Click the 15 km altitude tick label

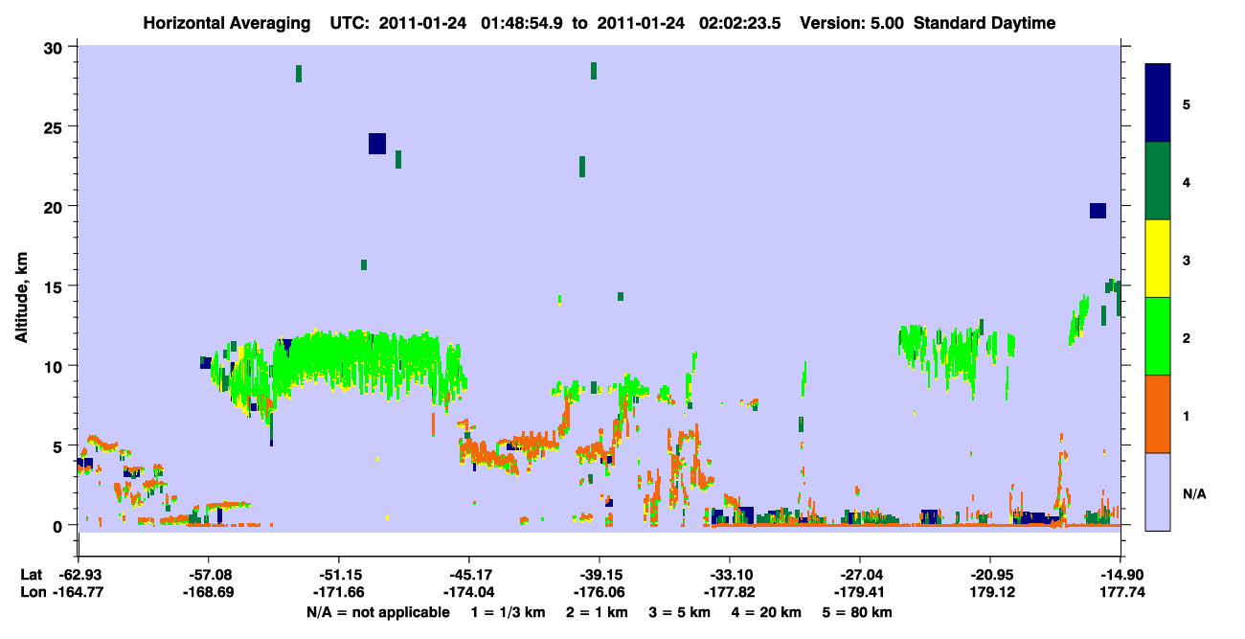pyautogui.click(x=55, y=286)
